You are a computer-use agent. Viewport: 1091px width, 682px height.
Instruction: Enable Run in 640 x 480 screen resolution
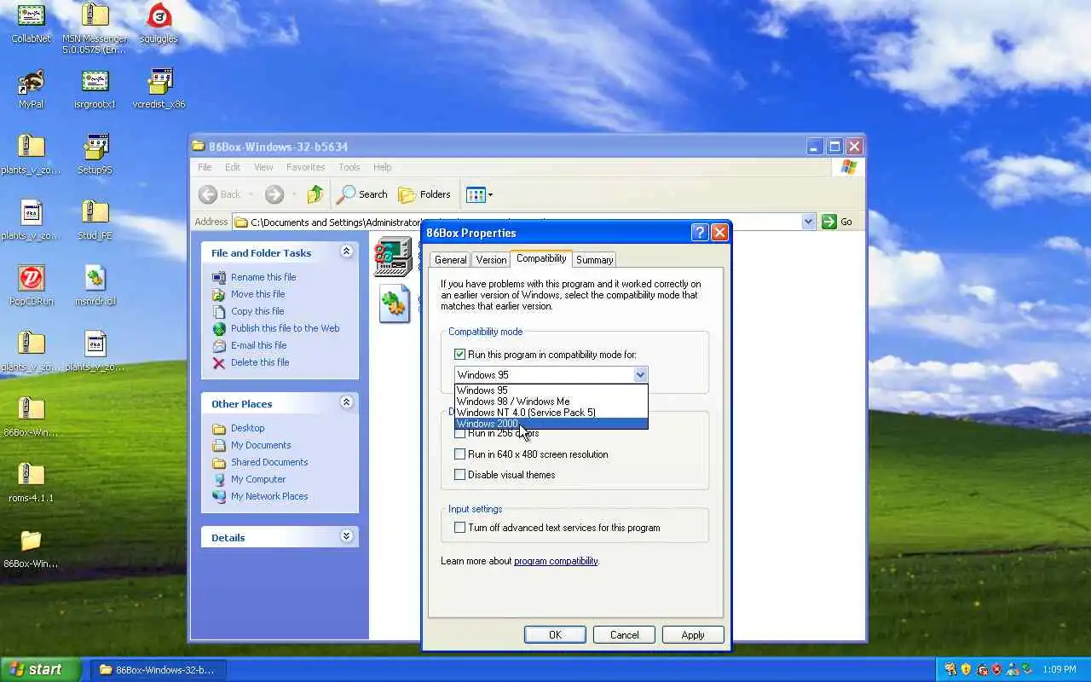[x=460, y=454]
